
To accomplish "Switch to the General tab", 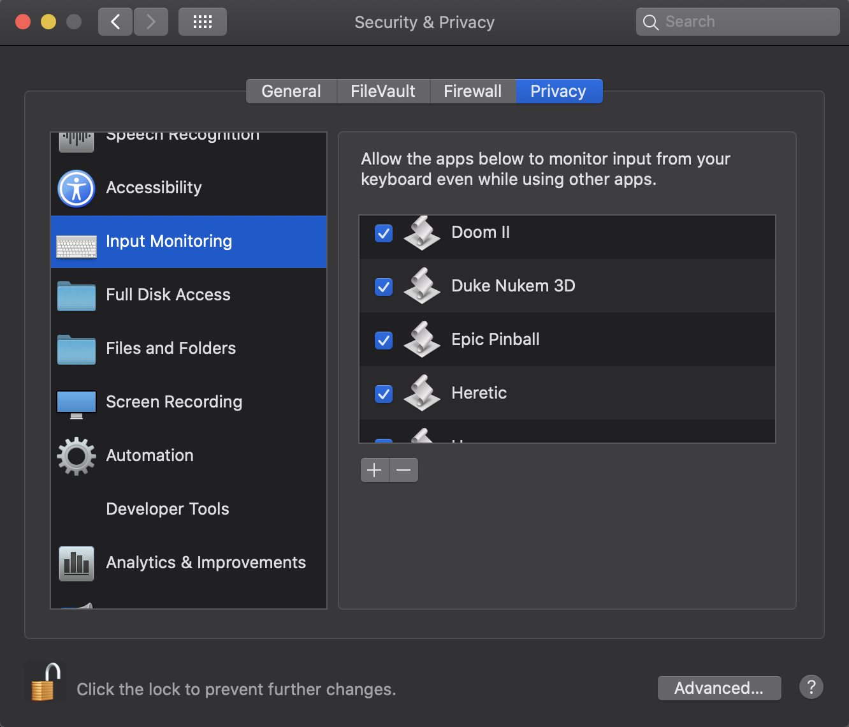I will click(291, 91).
